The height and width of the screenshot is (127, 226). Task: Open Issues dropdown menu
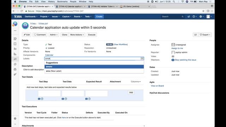click(56, 17)
